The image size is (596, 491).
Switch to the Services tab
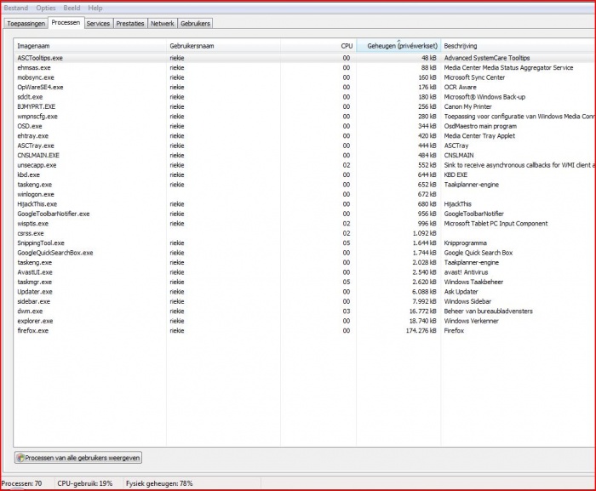pos(98,23)
